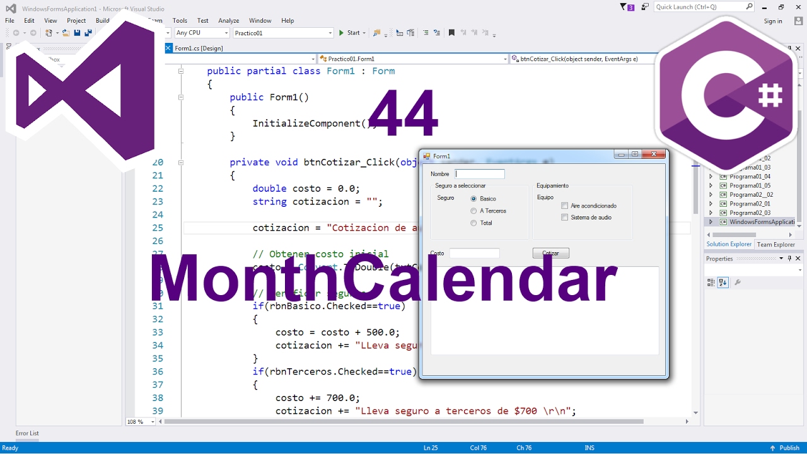This screenshot has height=454, width=807.
Task: Expand the Programa02_01 project node
Action: coord(711,204)
